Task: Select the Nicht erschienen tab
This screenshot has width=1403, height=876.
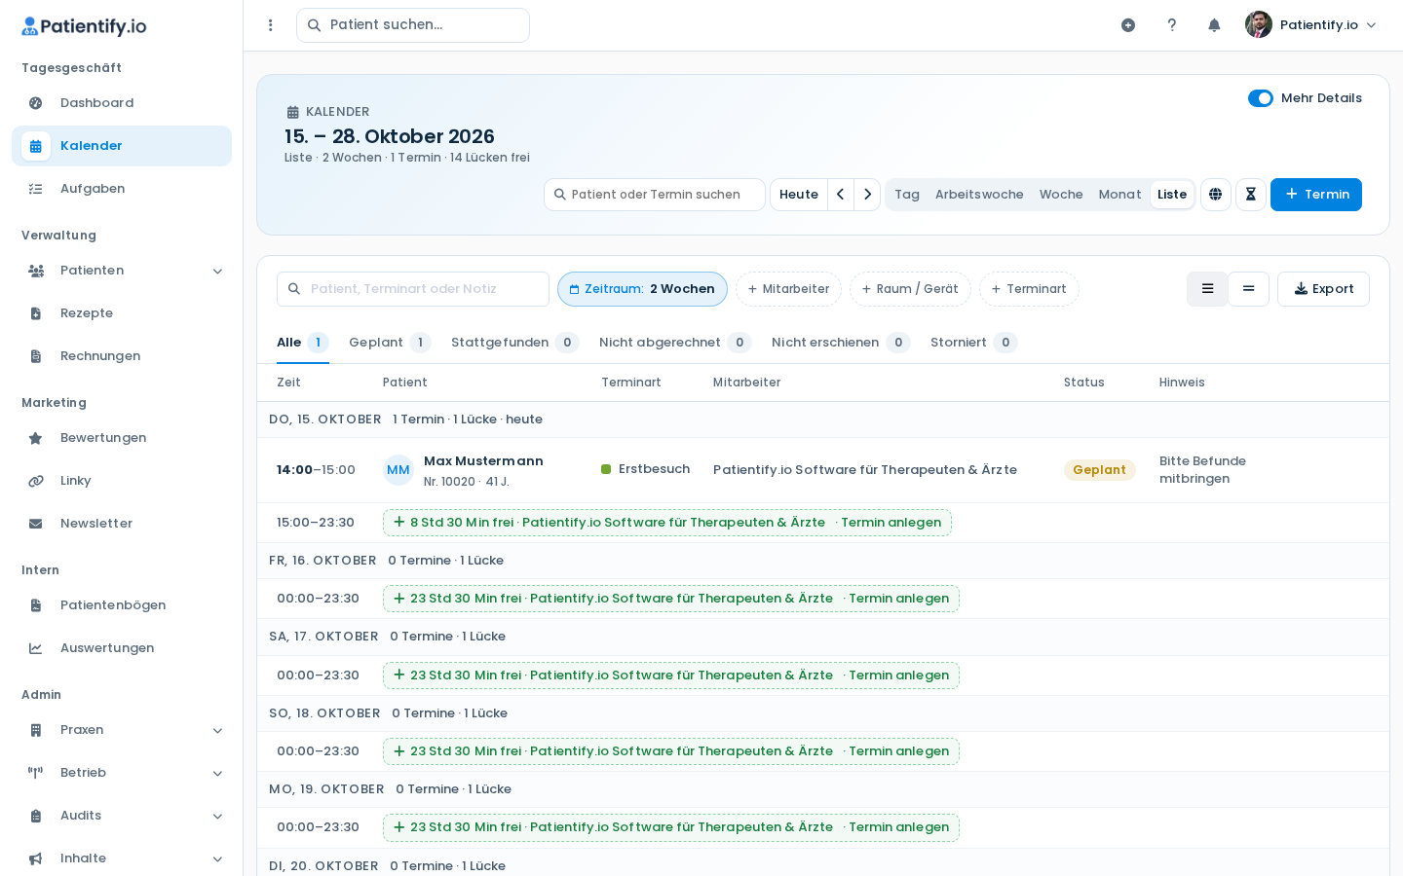Action: point(841,343)
